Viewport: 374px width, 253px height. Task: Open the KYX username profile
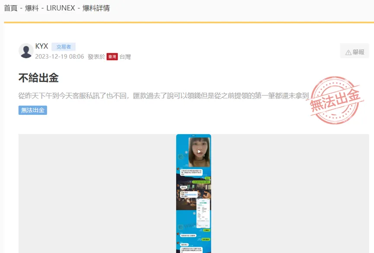click(x=42, y=46)
